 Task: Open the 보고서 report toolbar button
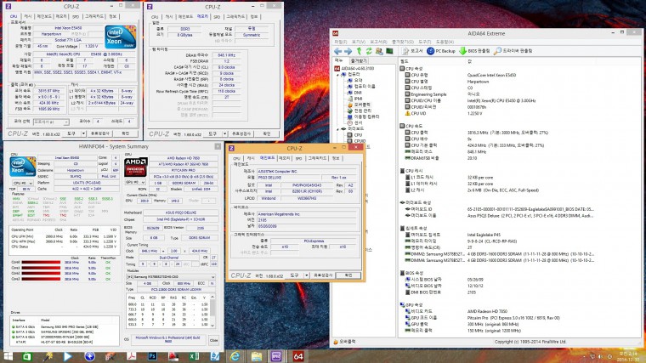(x=413, y=51)
